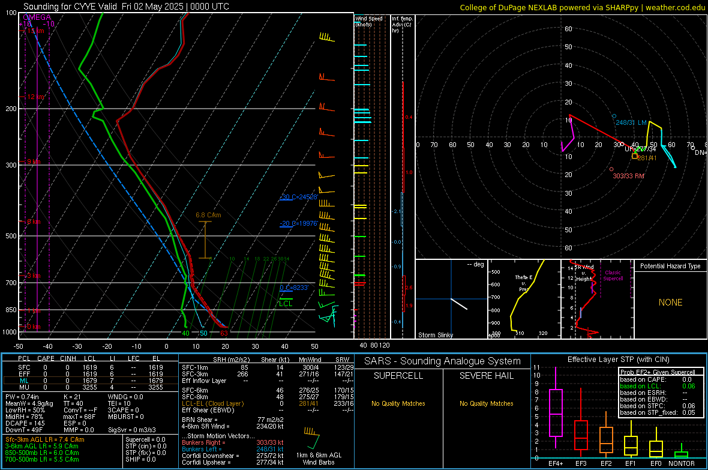This screenshot has width=708, height=470.
Task: Click the -20 C=19976' height label
Action: tap(298, 223)
